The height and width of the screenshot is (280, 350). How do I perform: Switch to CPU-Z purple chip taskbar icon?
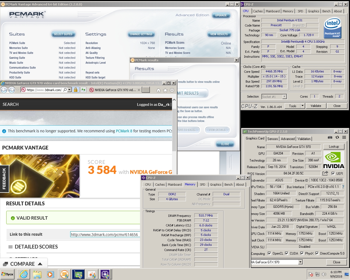point(105,274)
